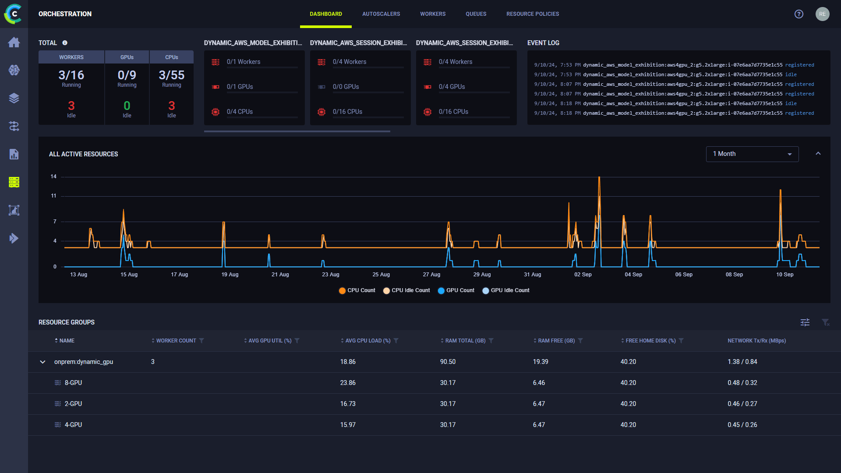Click the Total info icon
Viewport: 841px width, 473px height.
click(65, 43)
